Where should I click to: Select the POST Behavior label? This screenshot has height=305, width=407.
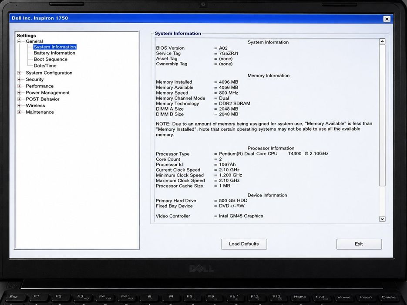point(43,99)
